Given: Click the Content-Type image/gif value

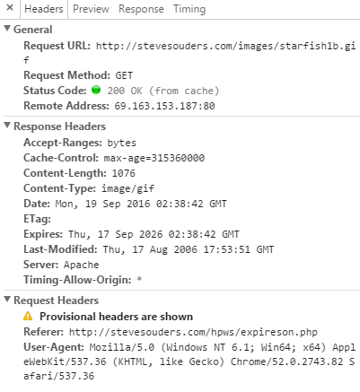Looking at the screenshot, I should (128, 188).
